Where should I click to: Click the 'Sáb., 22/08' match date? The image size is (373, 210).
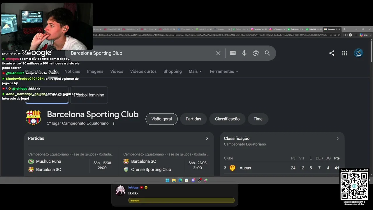(198, 163)
